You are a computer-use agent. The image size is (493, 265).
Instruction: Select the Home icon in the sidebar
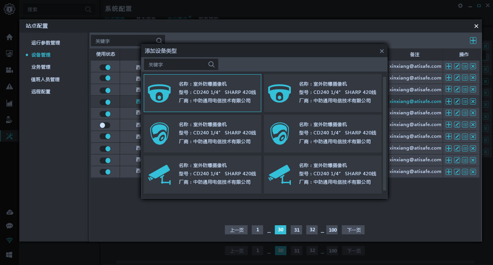pyautogui.click(x=9, y=37)
